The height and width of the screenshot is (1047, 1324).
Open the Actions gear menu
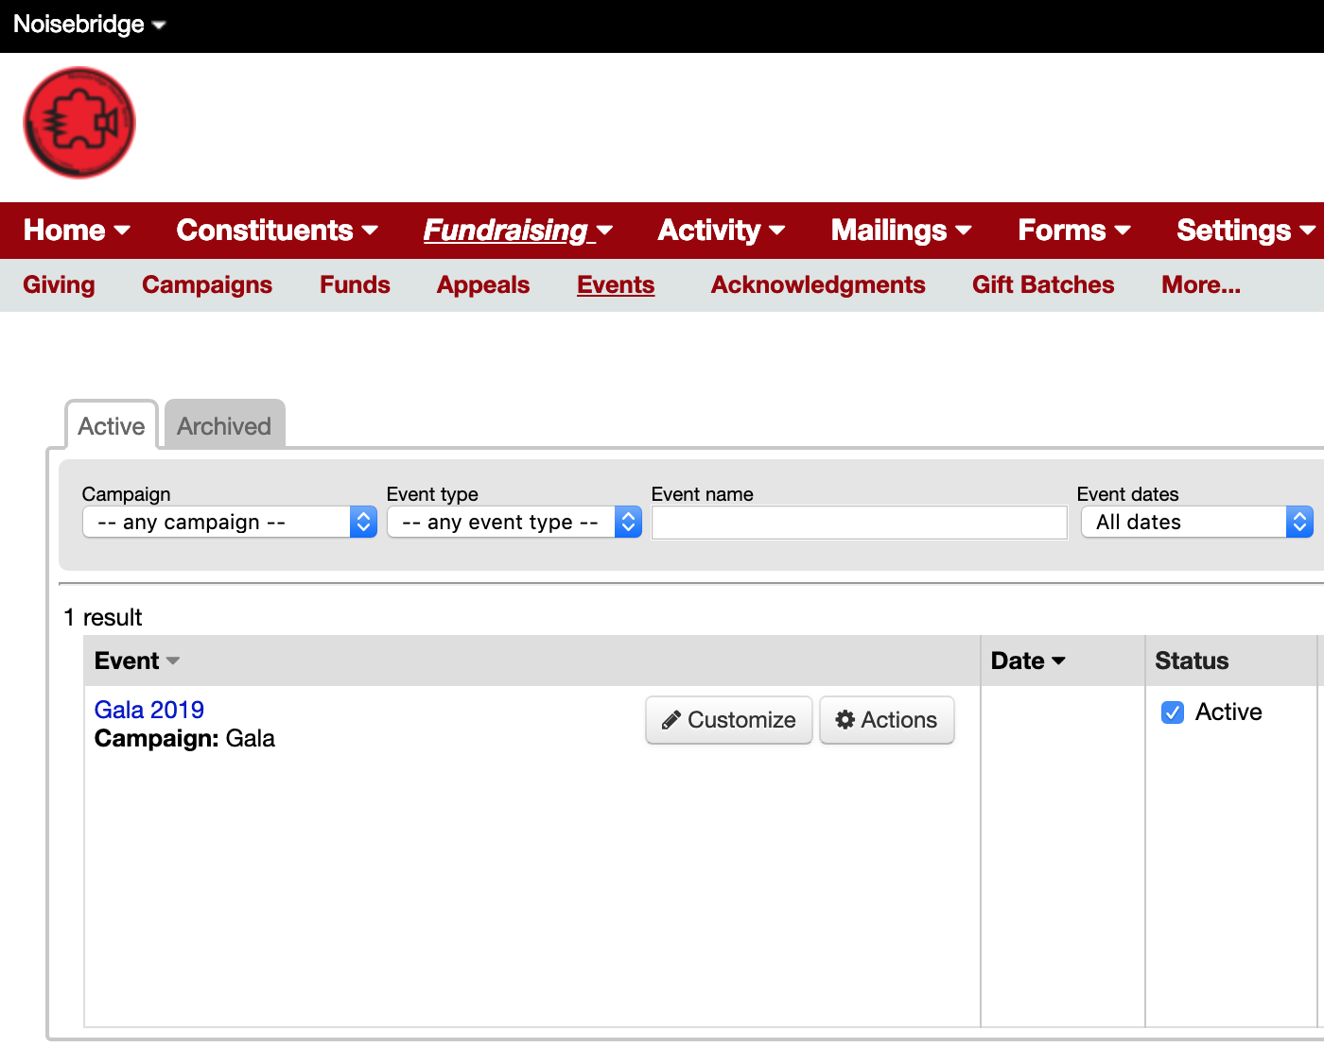pyautogui.click(x=886, y=720)
